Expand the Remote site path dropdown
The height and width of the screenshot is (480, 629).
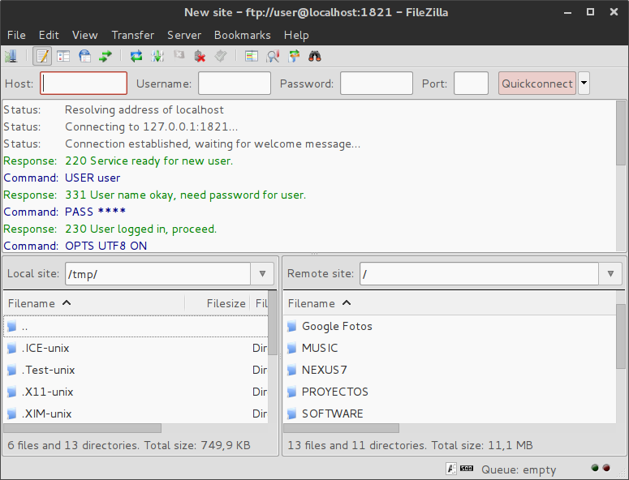[x=610, y=274]
